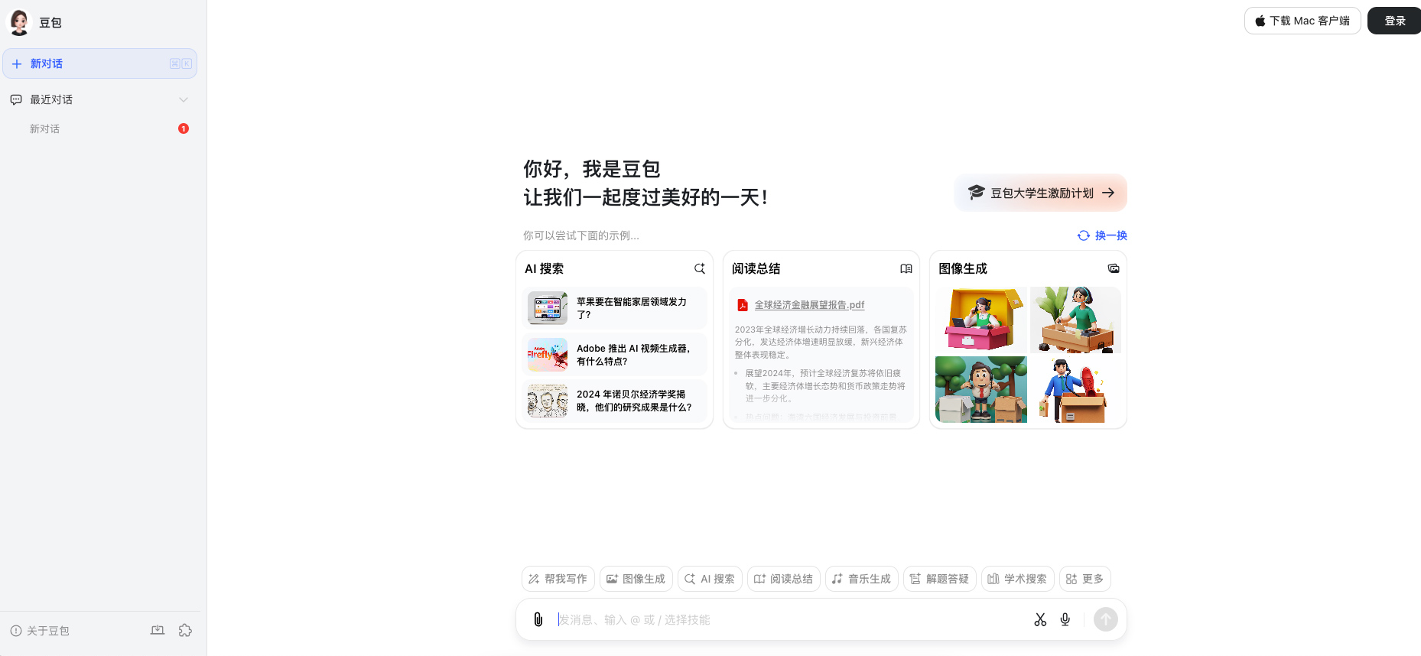1421x656 pixels.
Task: Click the 换一换 refresh arrows icon
Action: 1083,235
